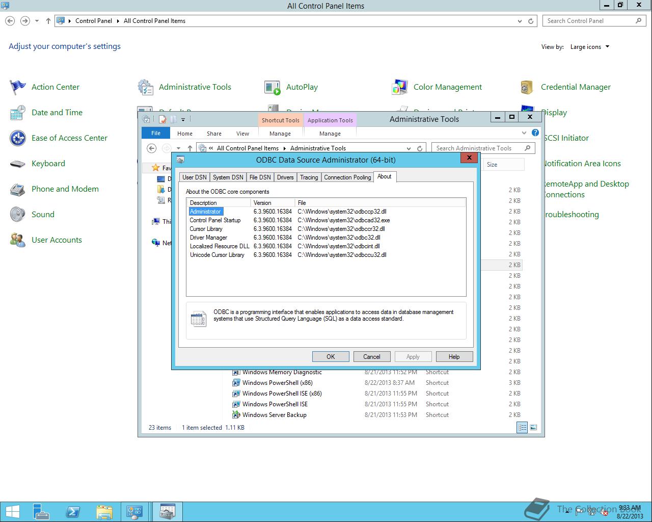Screen dimensions: 652x522
Task: Select Windows Memory Diagnostic shortcut
Action: (282, 372)
